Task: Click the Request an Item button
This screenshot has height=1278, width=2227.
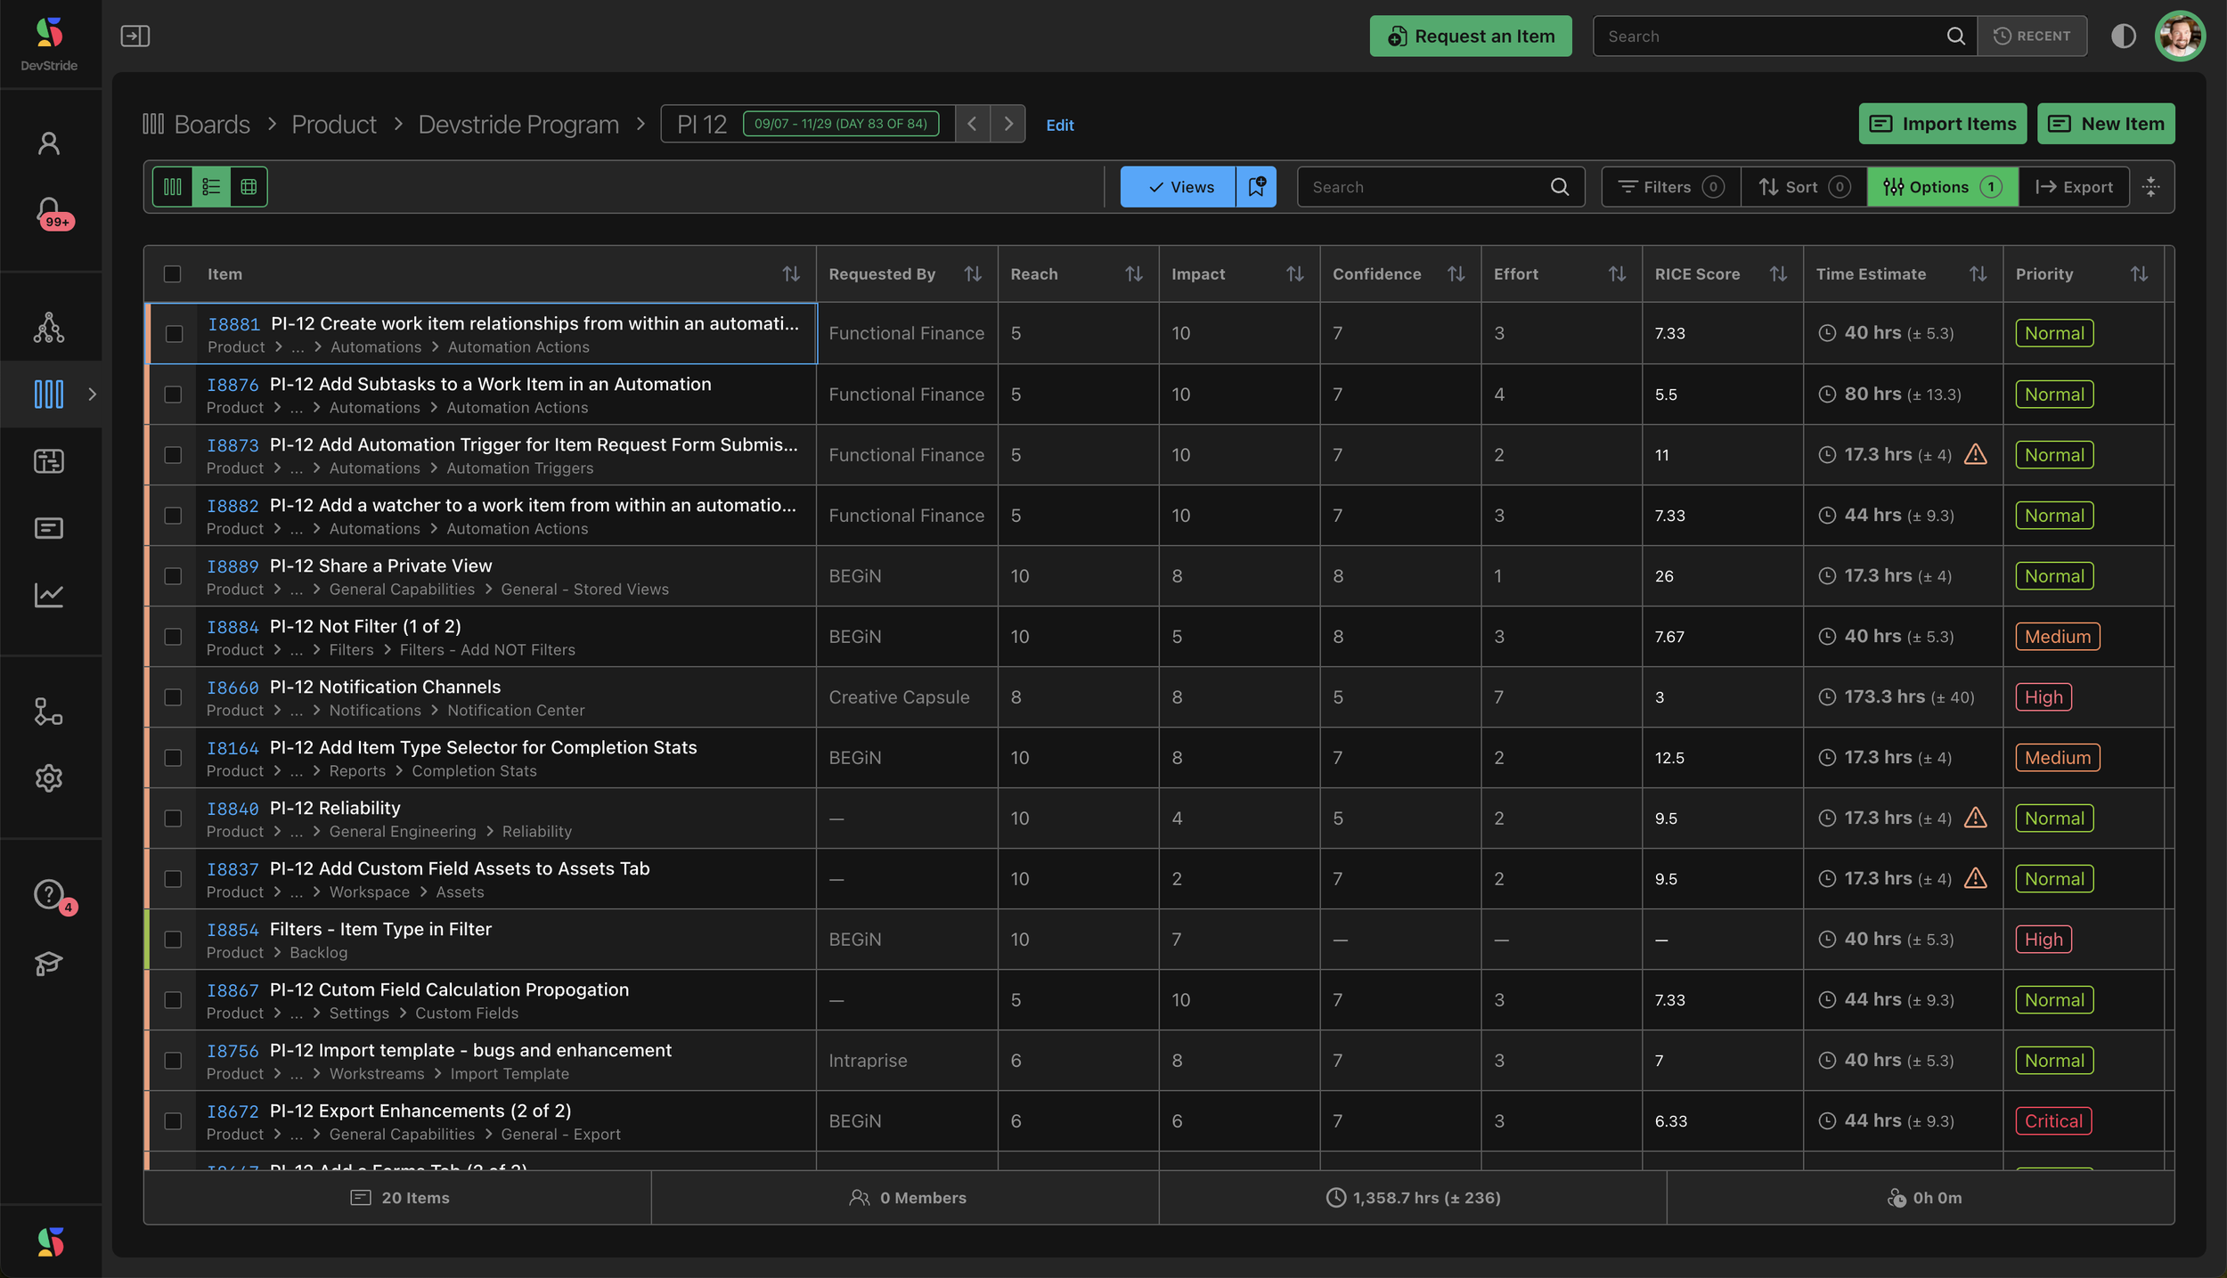Action: point(1470,36)
